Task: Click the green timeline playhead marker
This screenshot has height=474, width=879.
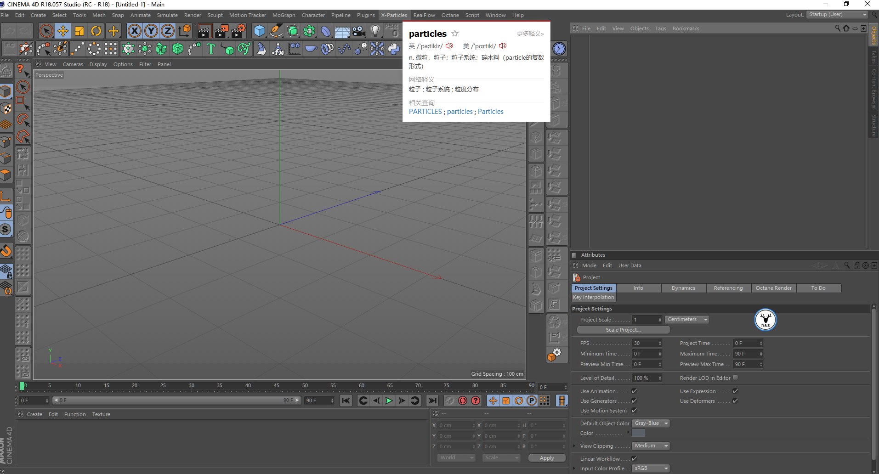Action: pyautogui.click(x=22, y=386)
